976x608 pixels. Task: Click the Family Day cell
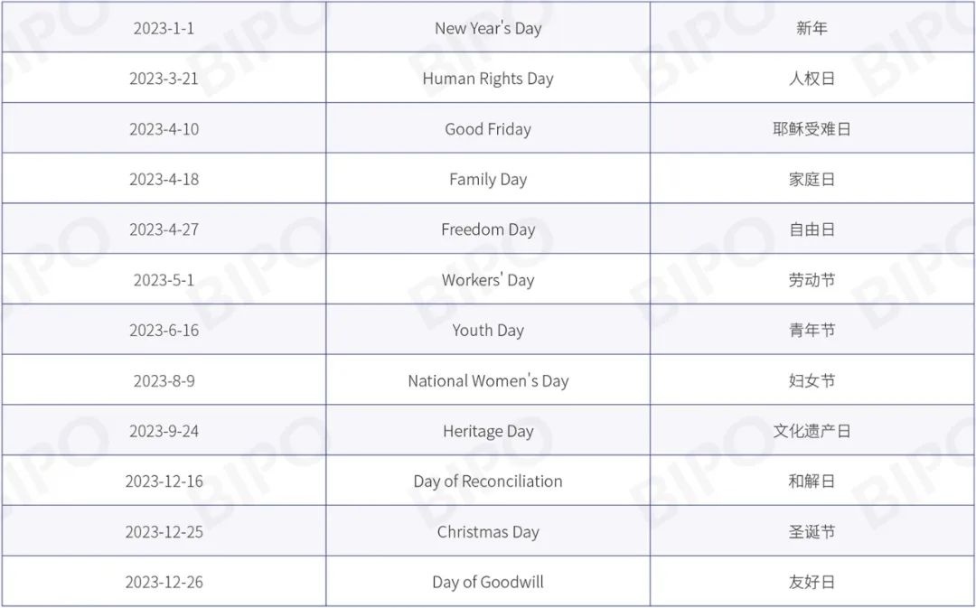488,179
